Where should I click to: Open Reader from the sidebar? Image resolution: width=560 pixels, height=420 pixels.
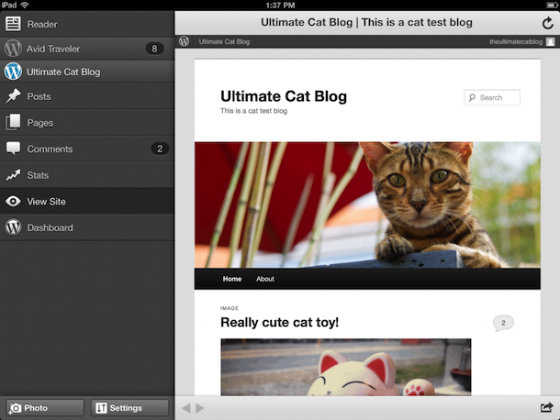coord(87,24)
